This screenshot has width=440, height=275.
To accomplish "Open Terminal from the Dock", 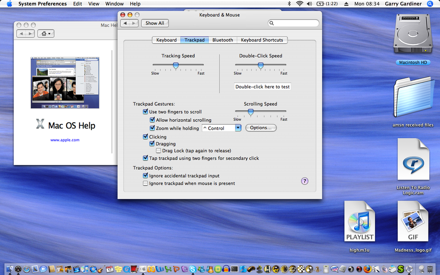I will (235, 269).
